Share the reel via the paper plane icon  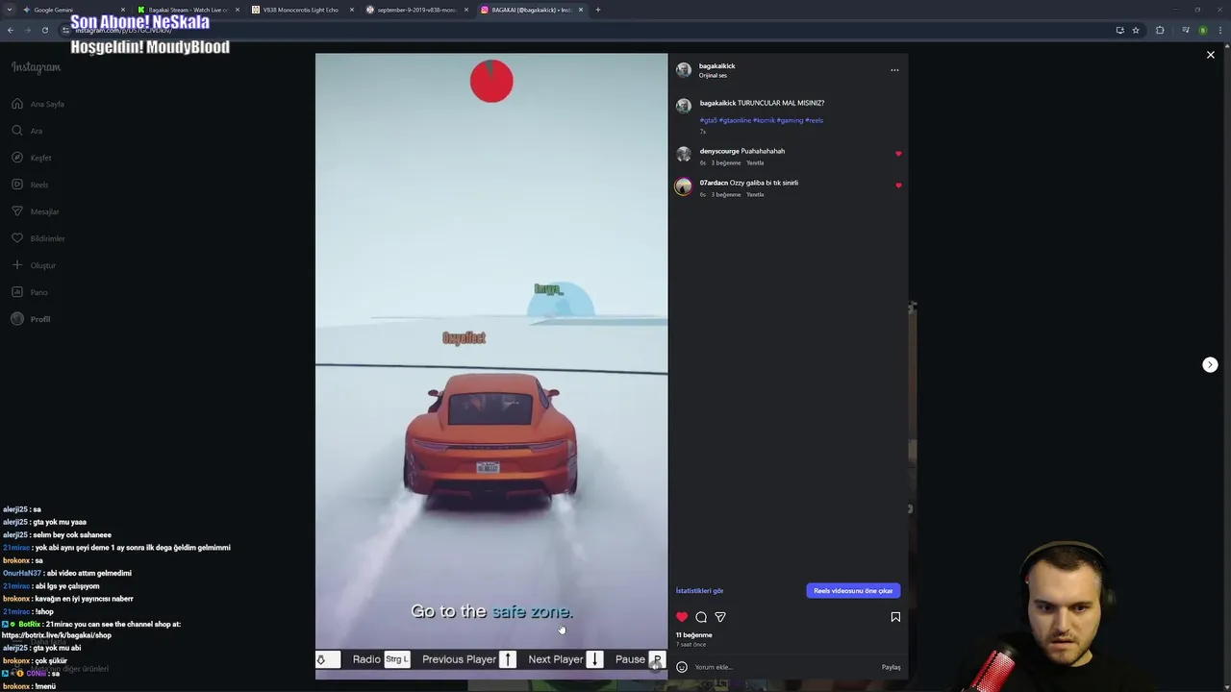pyautogui.click(x=720, y=617)
